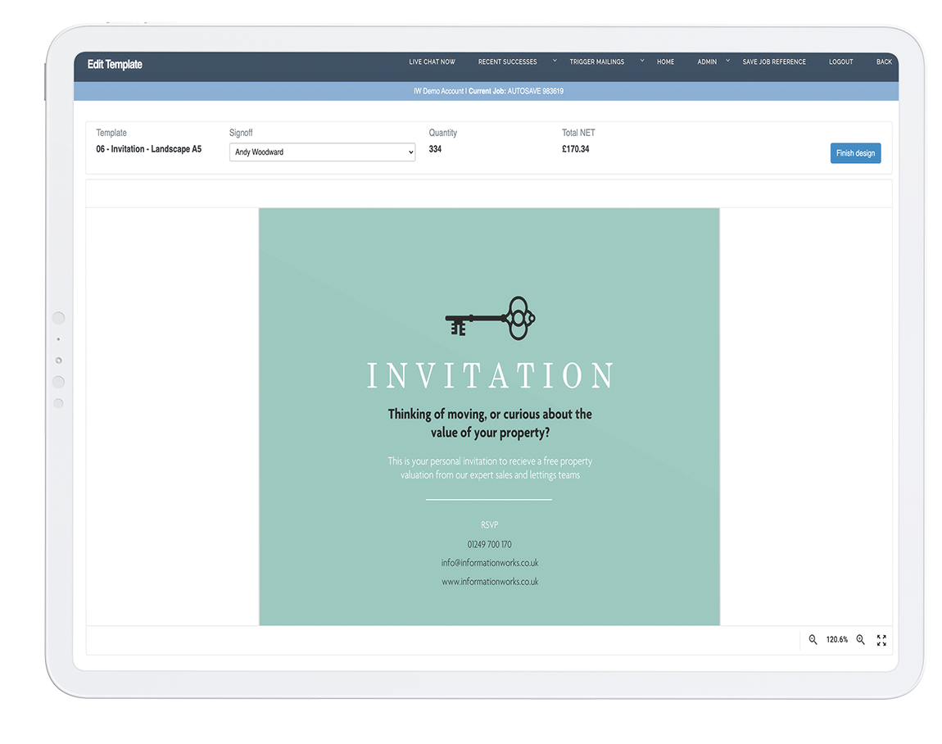This screenshot has height=744, width=942.
Task: Click the Finish design button
Action: (x=855, y=153)
